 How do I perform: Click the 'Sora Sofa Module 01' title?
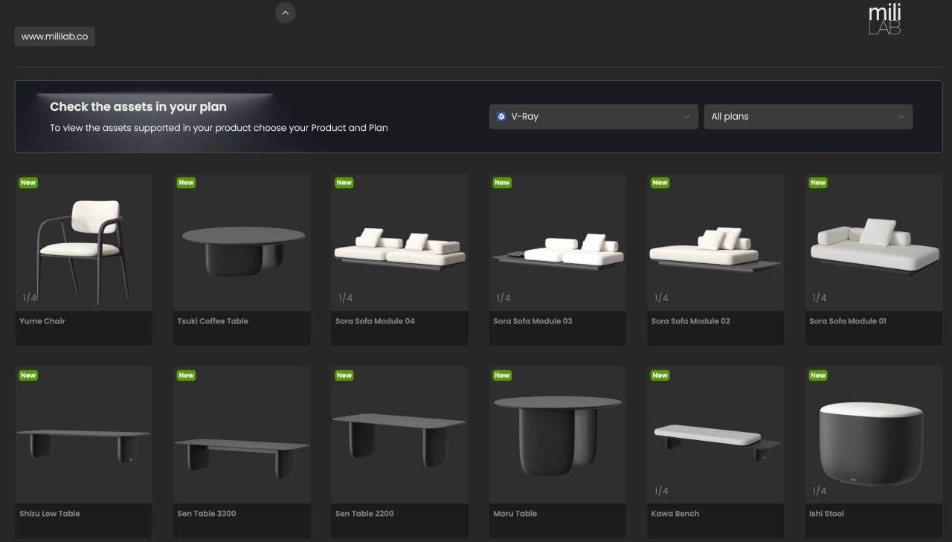click(848, 321)
